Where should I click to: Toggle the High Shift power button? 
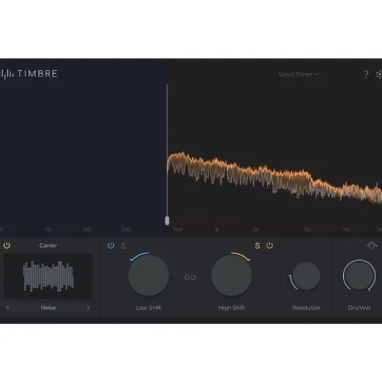click(269, 245)
